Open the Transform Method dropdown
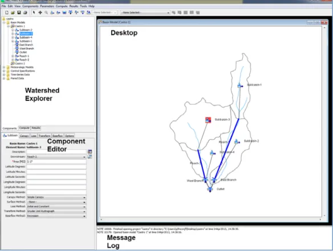The image size is (333, 252). [x=56, y=212]
